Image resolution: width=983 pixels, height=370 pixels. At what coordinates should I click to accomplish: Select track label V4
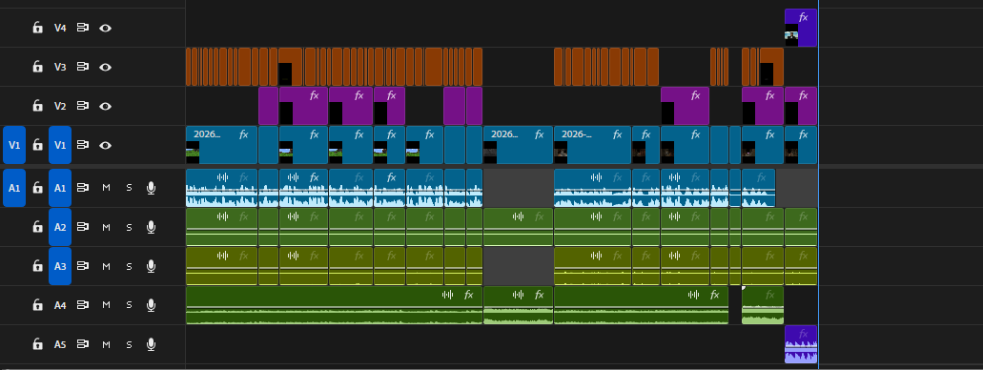click(x=60, y=28)
